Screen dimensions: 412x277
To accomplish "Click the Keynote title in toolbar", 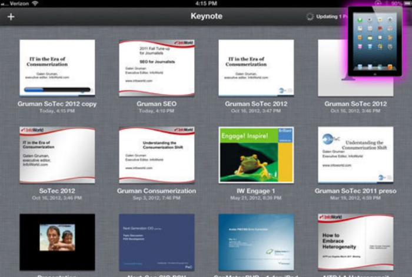I will 207,16.
